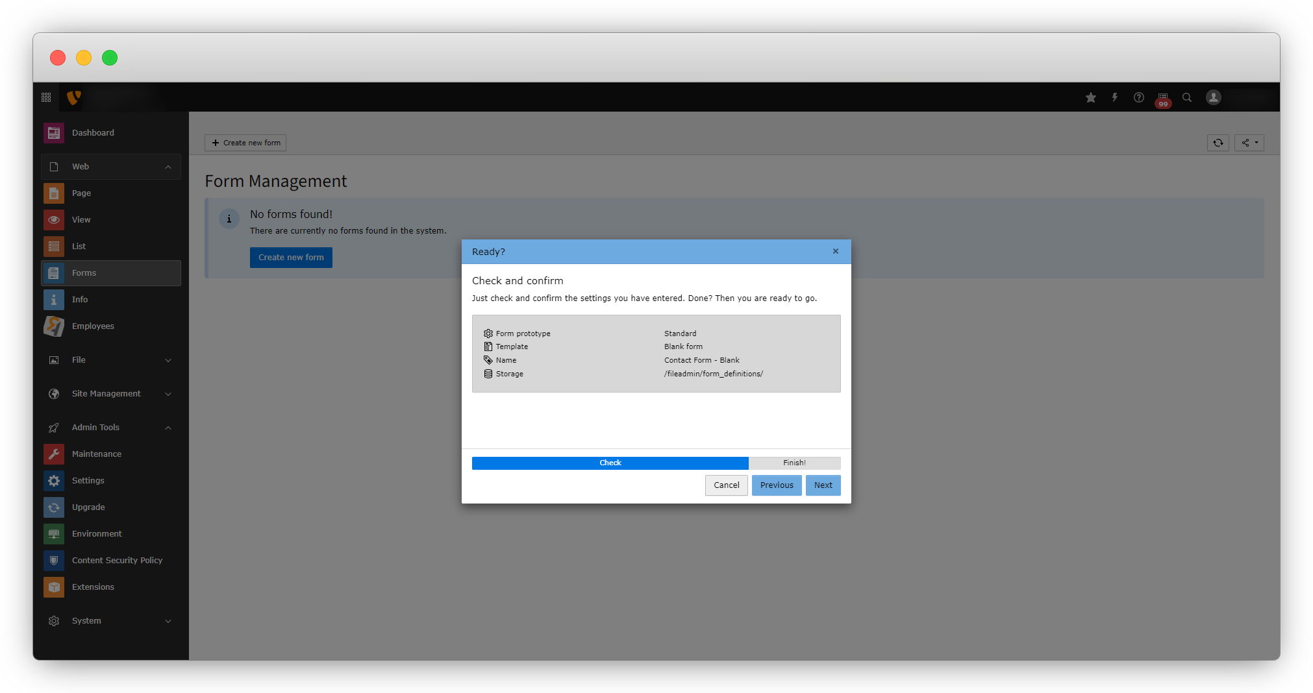The image size is (1313, 693).
Task: Open the Dashboard module
Action: pyautogui.click(x=93, y=133)
